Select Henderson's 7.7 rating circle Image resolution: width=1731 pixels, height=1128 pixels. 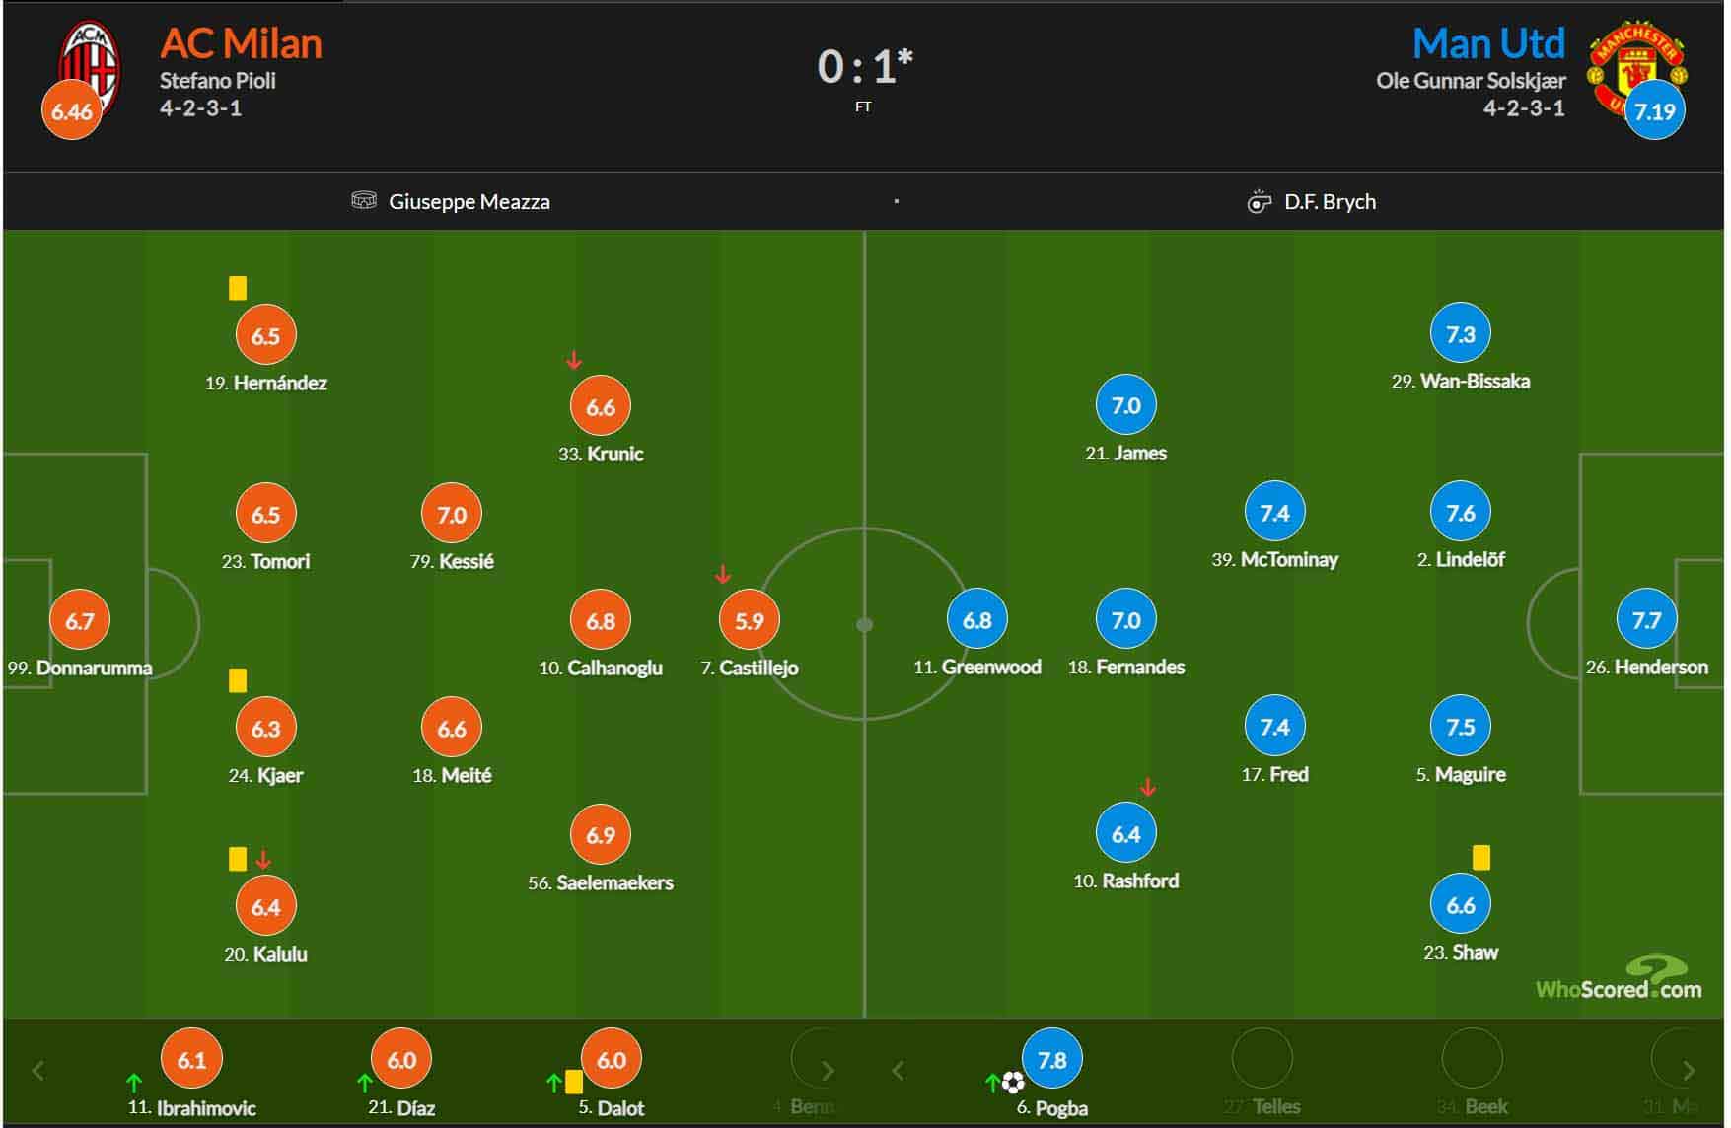[1646, 620]
